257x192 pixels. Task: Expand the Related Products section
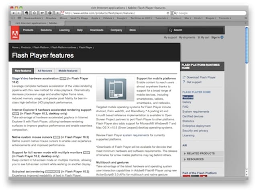[x=202, y=153]
